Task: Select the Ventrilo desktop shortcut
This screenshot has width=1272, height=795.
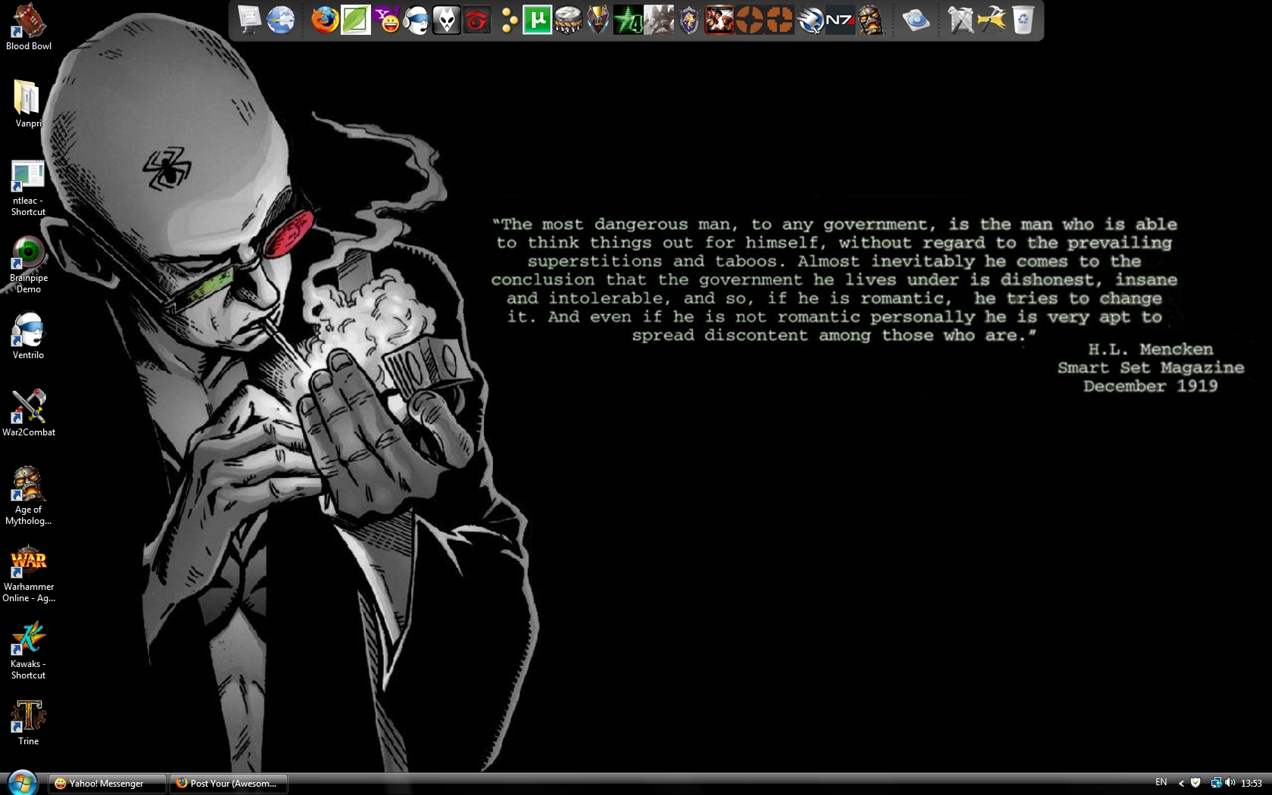Action: pyautogui.click(x=29, y=336)
